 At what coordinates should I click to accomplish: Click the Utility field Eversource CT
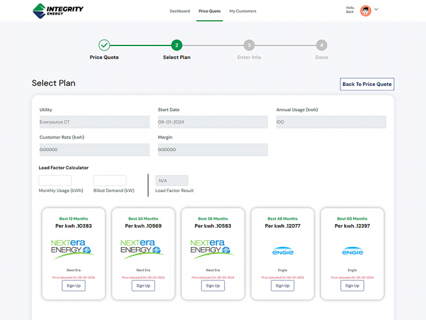pos(95,122)
